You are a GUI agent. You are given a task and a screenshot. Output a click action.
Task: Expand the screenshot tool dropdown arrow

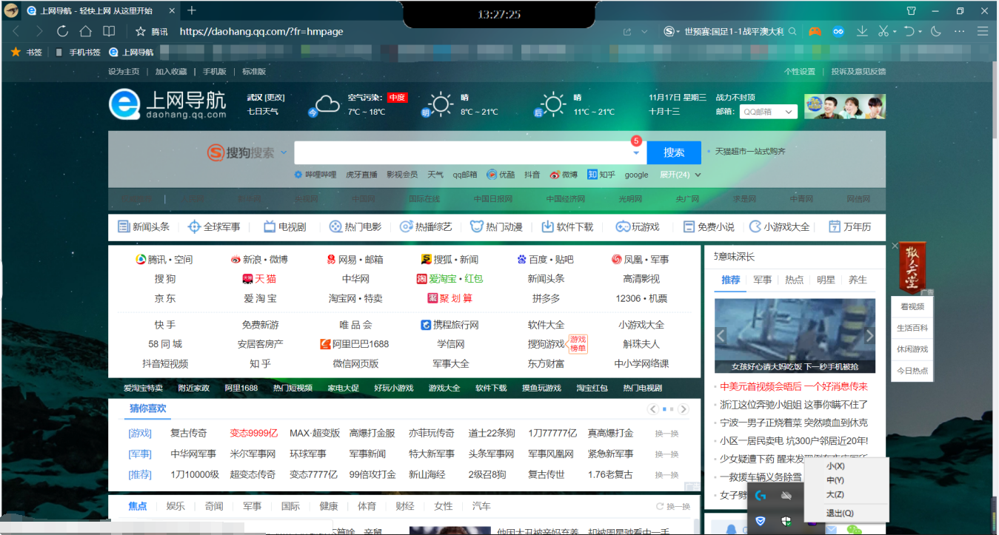pos(895,32)
